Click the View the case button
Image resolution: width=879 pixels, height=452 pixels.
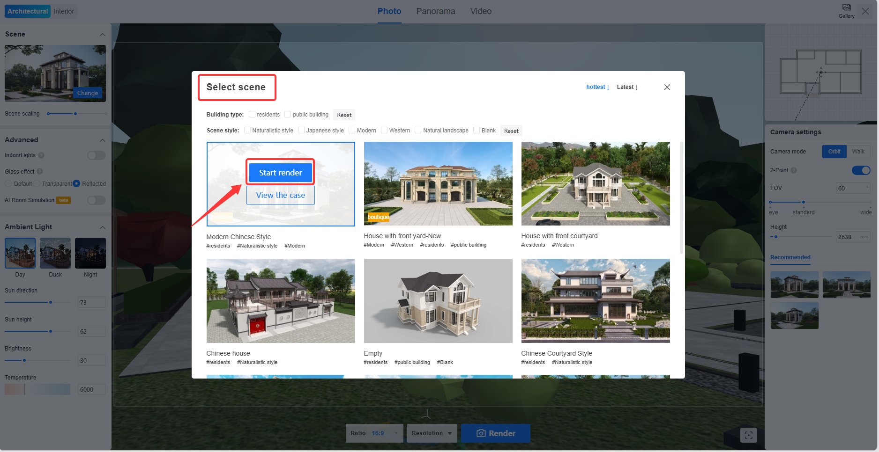point(281,195)
